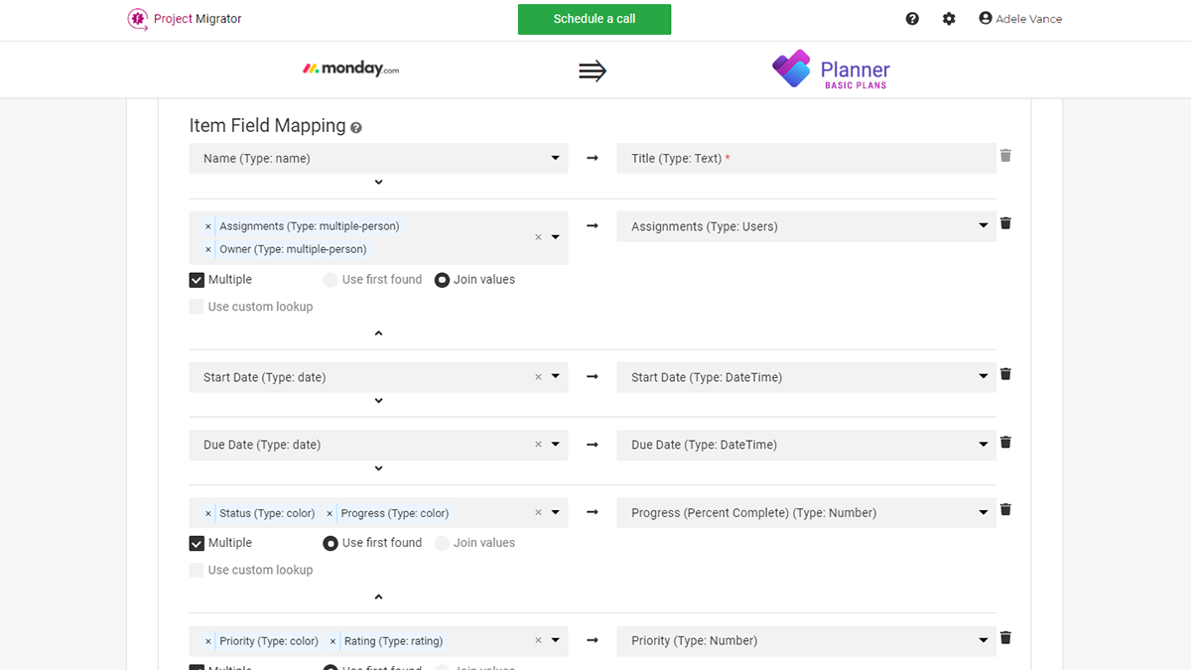
Task: Delete the Assignments mapping row
Action: click(x=1005, y=223)
